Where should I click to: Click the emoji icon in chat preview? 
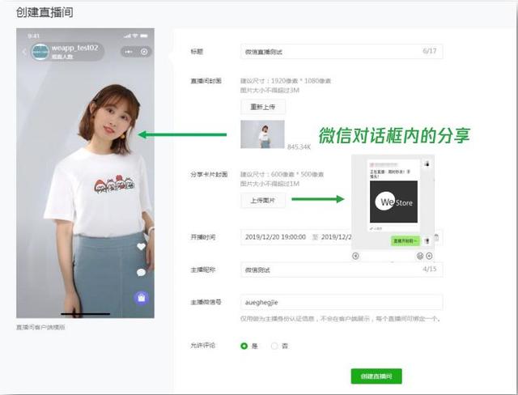420,256
